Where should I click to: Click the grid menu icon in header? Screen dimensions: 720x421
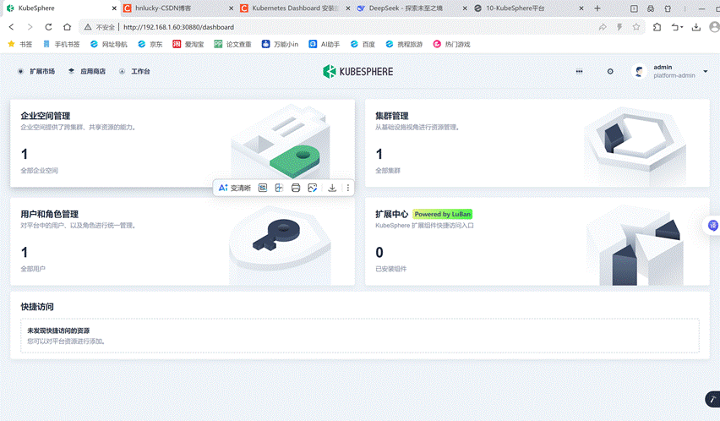pos(580,71)
